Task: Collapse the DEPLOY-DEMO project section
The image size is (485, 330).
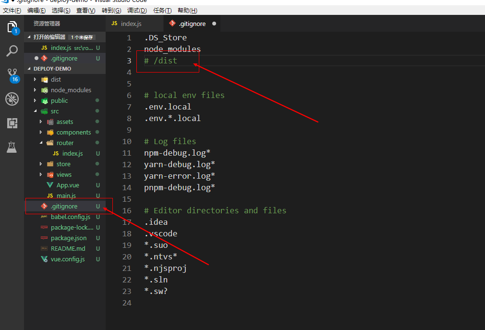Action: [29, 68]
